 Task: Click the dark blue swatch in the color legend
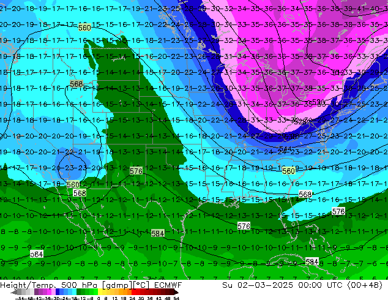58,291
